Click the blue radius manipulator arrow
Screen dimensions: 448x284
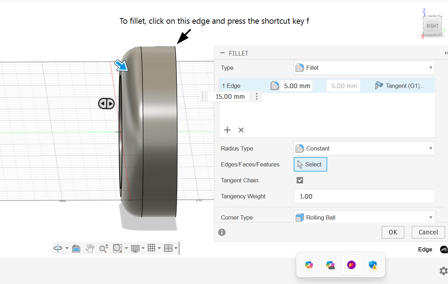click(x=121, y=66)
